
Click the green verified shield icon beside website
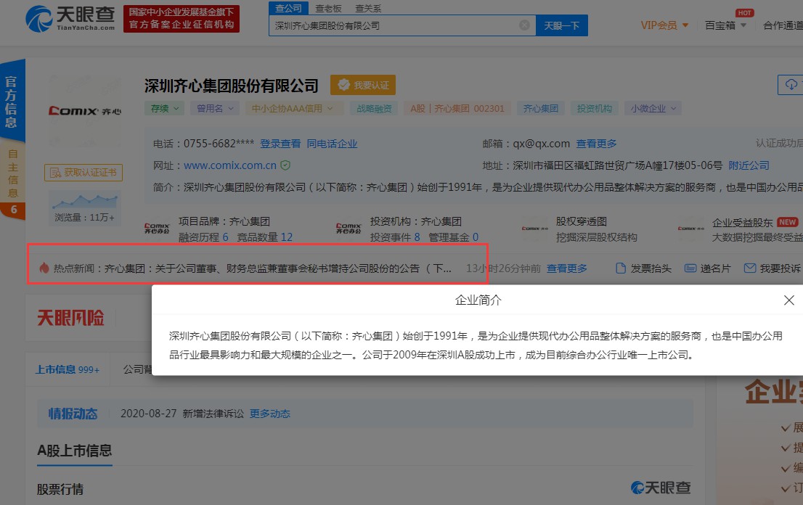[x=285, y=165]
